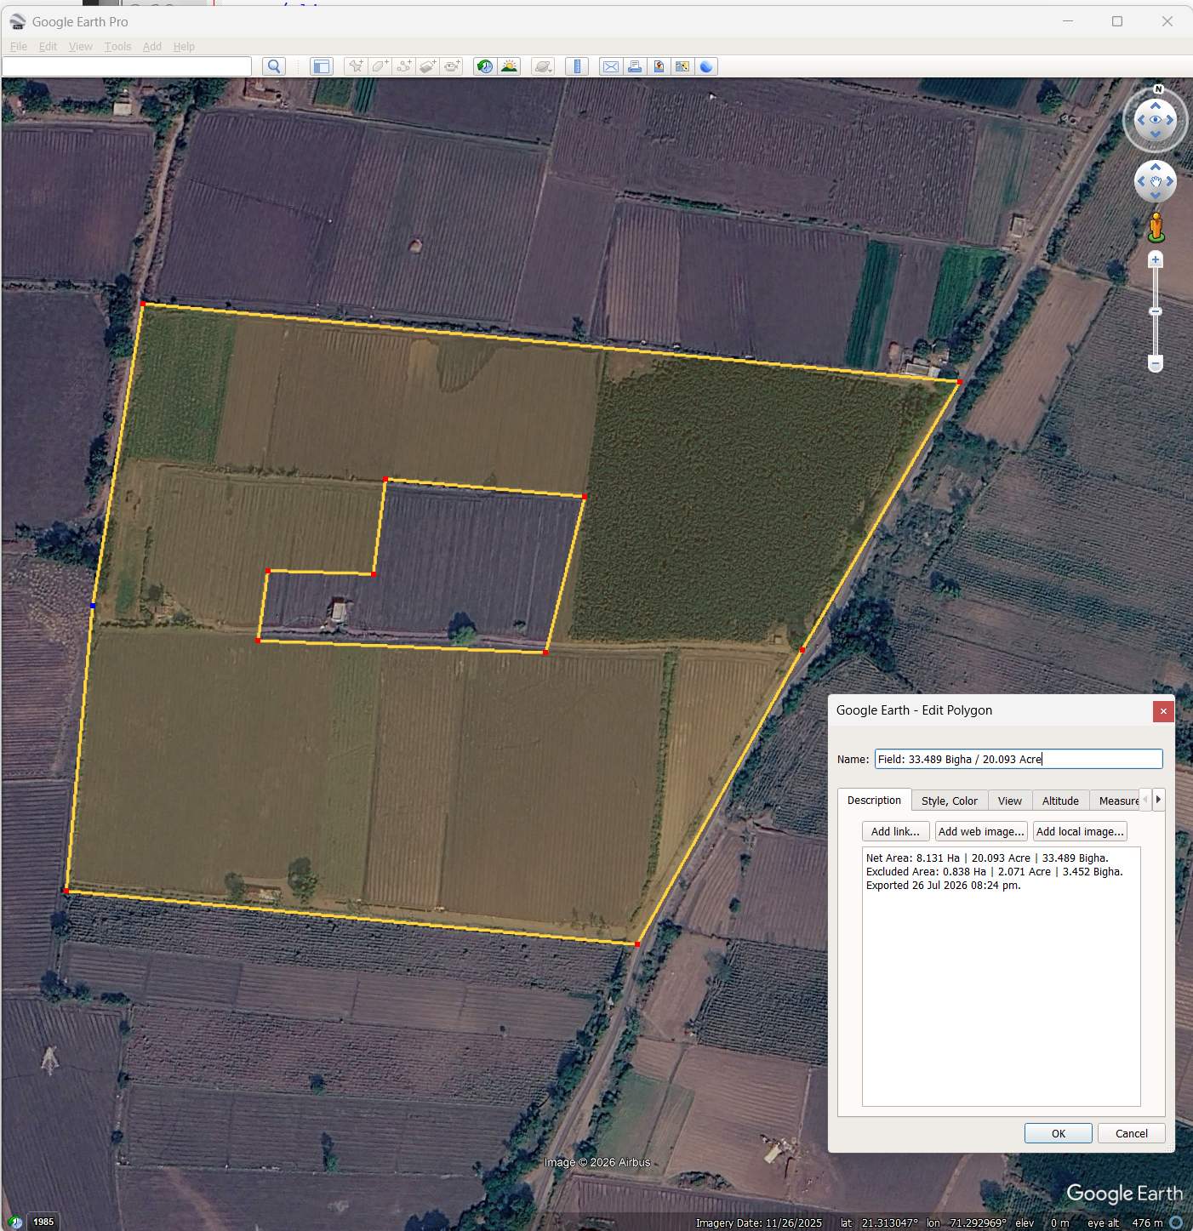Click OK in Edit Polygon dialog
This screenshot has height=1231, width=1193.
[x=1059, y=1133]
